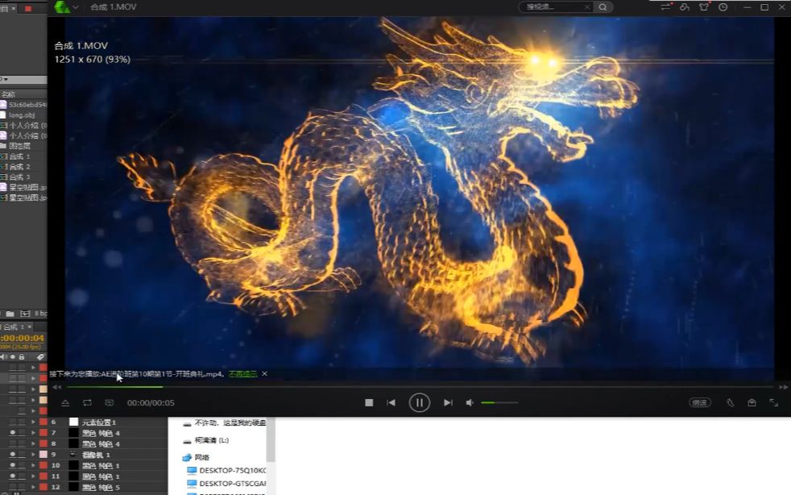Stop the video with the square stop button

click(x=369, y=402)
